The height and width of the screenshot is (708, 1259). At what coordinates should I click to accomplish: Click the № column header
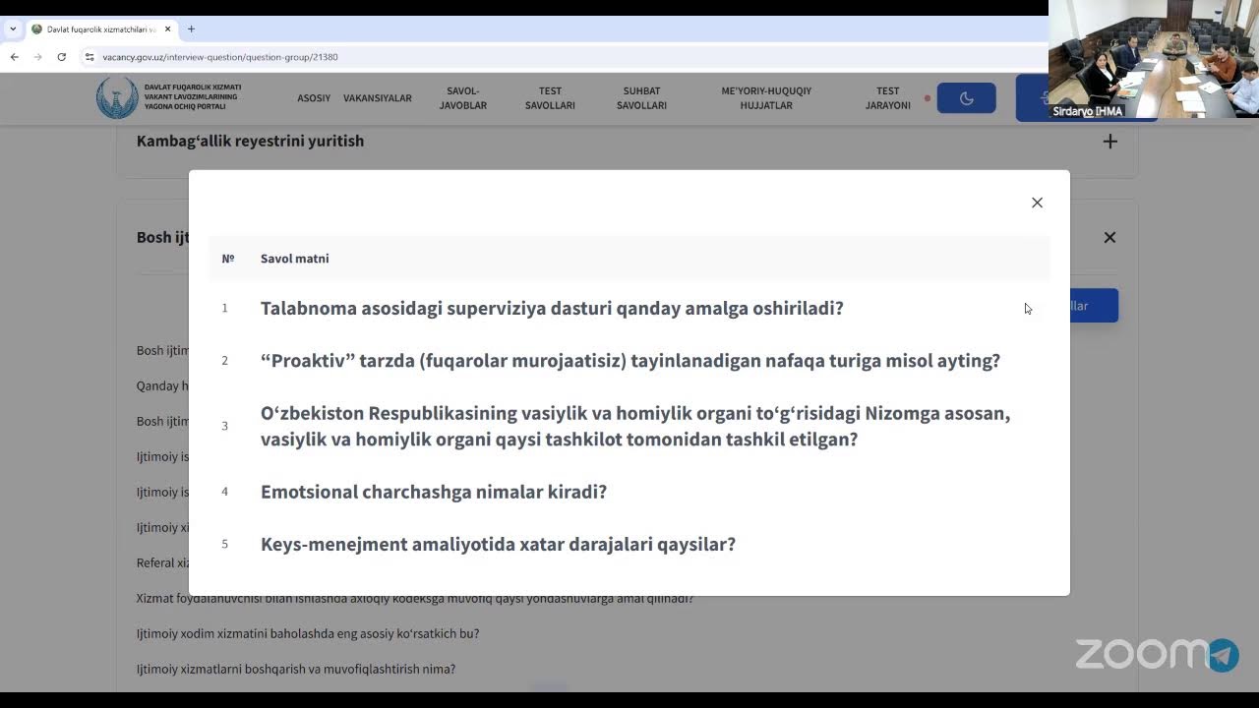click(228, 259)
